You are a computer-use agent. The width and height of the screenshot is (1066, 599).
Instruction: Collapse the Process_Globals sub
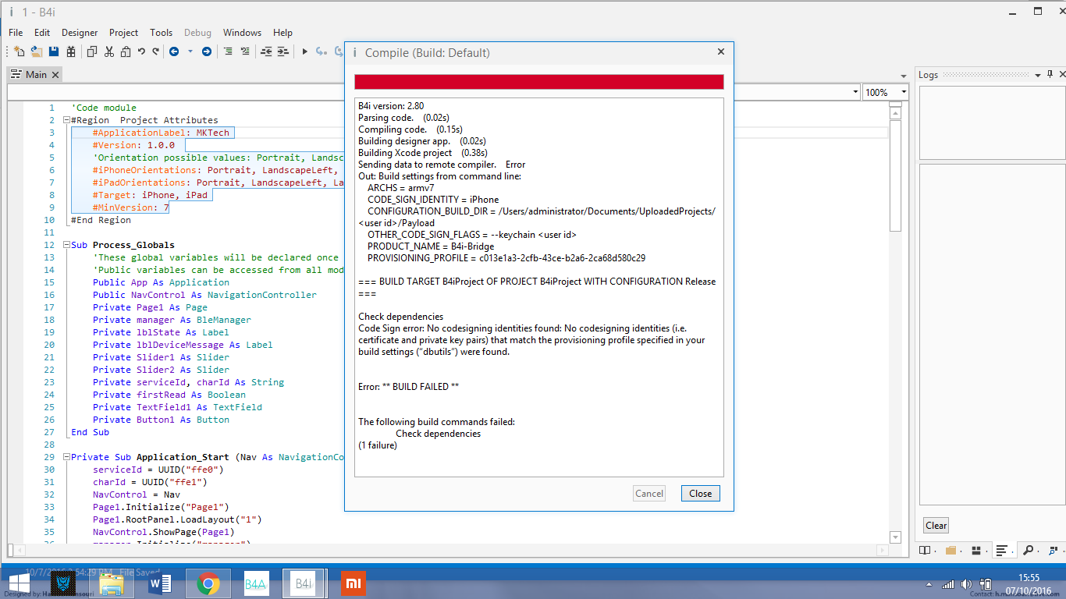tap(66, 245)
